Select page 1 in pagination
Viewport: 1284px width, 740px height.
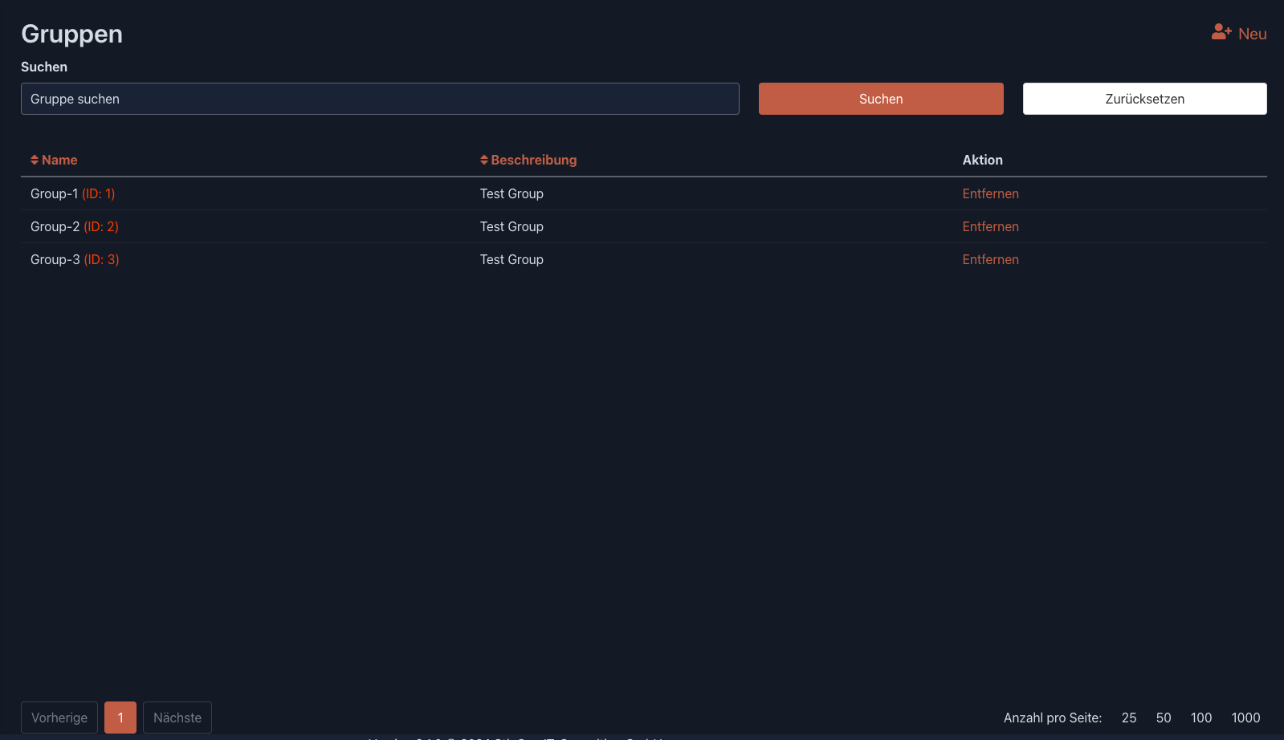pyautogui.click(x=120, y=718)
